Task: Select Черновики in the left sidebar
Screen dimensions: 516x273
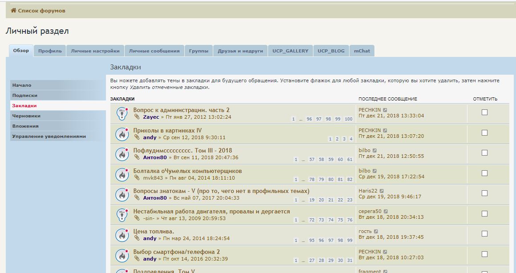Action: (x=26, y=116)
